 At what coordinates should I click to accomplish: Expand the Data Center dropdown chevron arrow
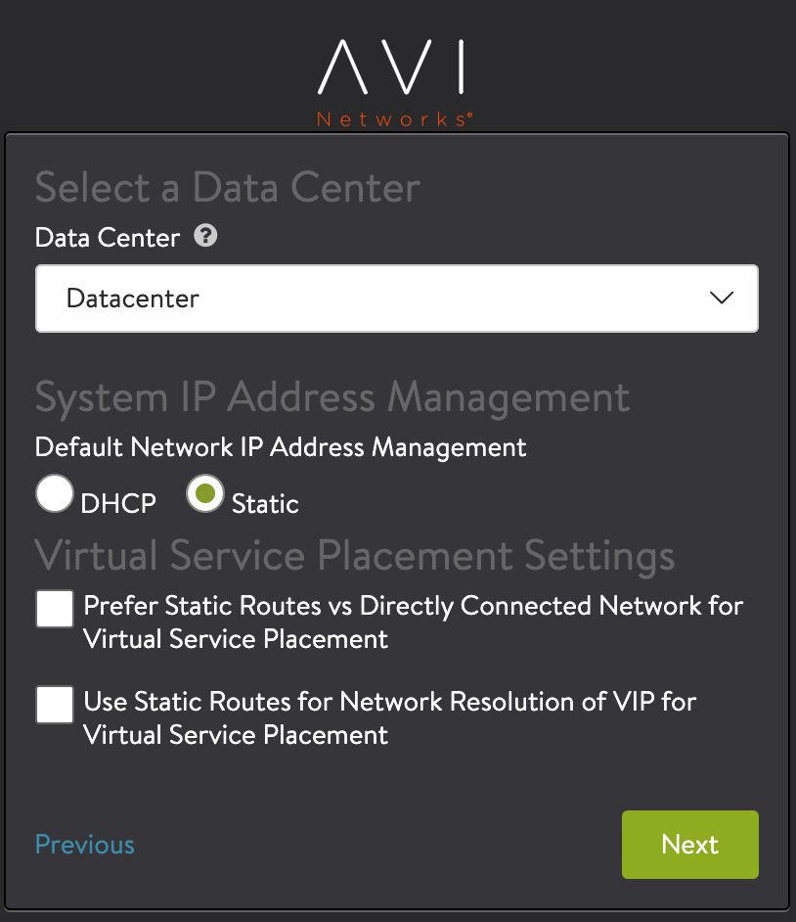(x=722, y=299)
